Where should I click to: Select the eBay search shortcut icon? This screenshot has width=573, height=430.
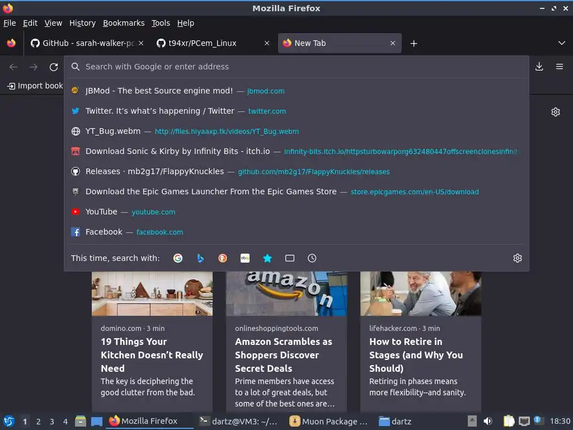coord(245,258)
